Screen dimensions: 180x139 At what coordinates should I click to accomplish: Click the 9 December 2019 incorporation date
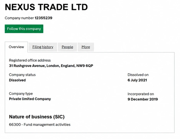143,99
